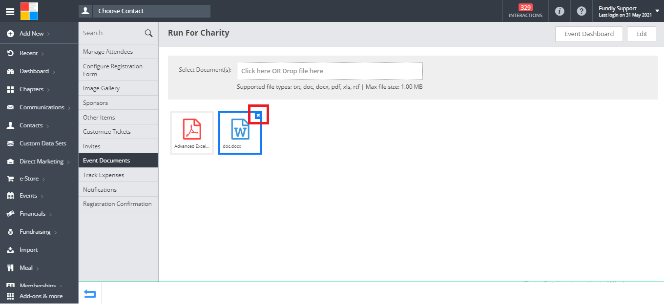
Task: Open Choose Contact field
Action: click(x=151, y=11)
